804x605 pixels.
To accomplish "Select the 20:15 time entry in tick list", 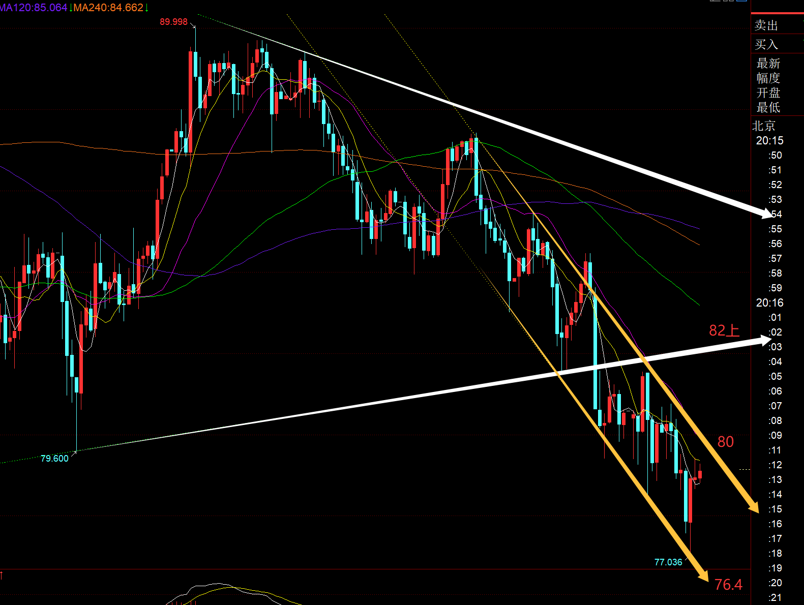I will click(769, 141).
